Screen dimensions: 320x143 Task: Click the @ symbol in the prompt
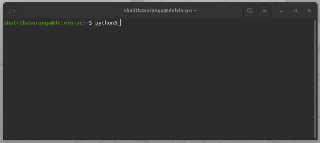click(x=52, y=23)
